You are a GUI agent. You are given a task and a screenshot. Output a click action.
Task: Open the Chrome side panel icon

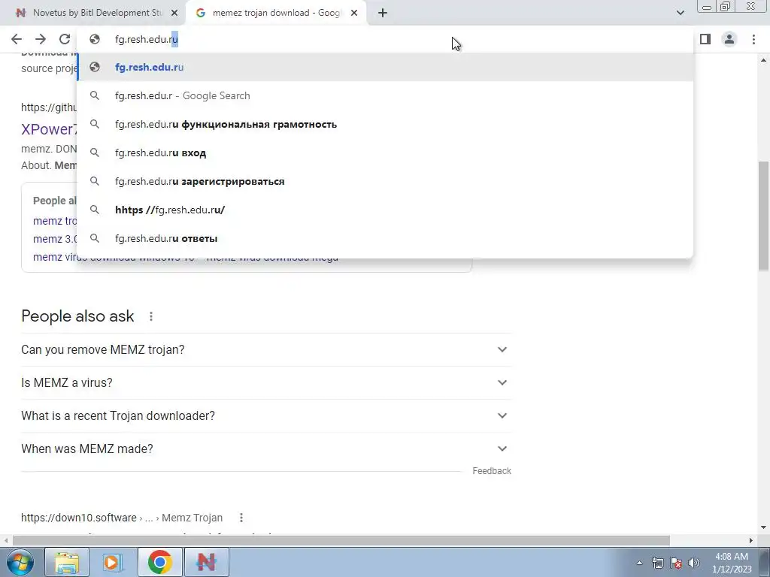click(705, 39)
